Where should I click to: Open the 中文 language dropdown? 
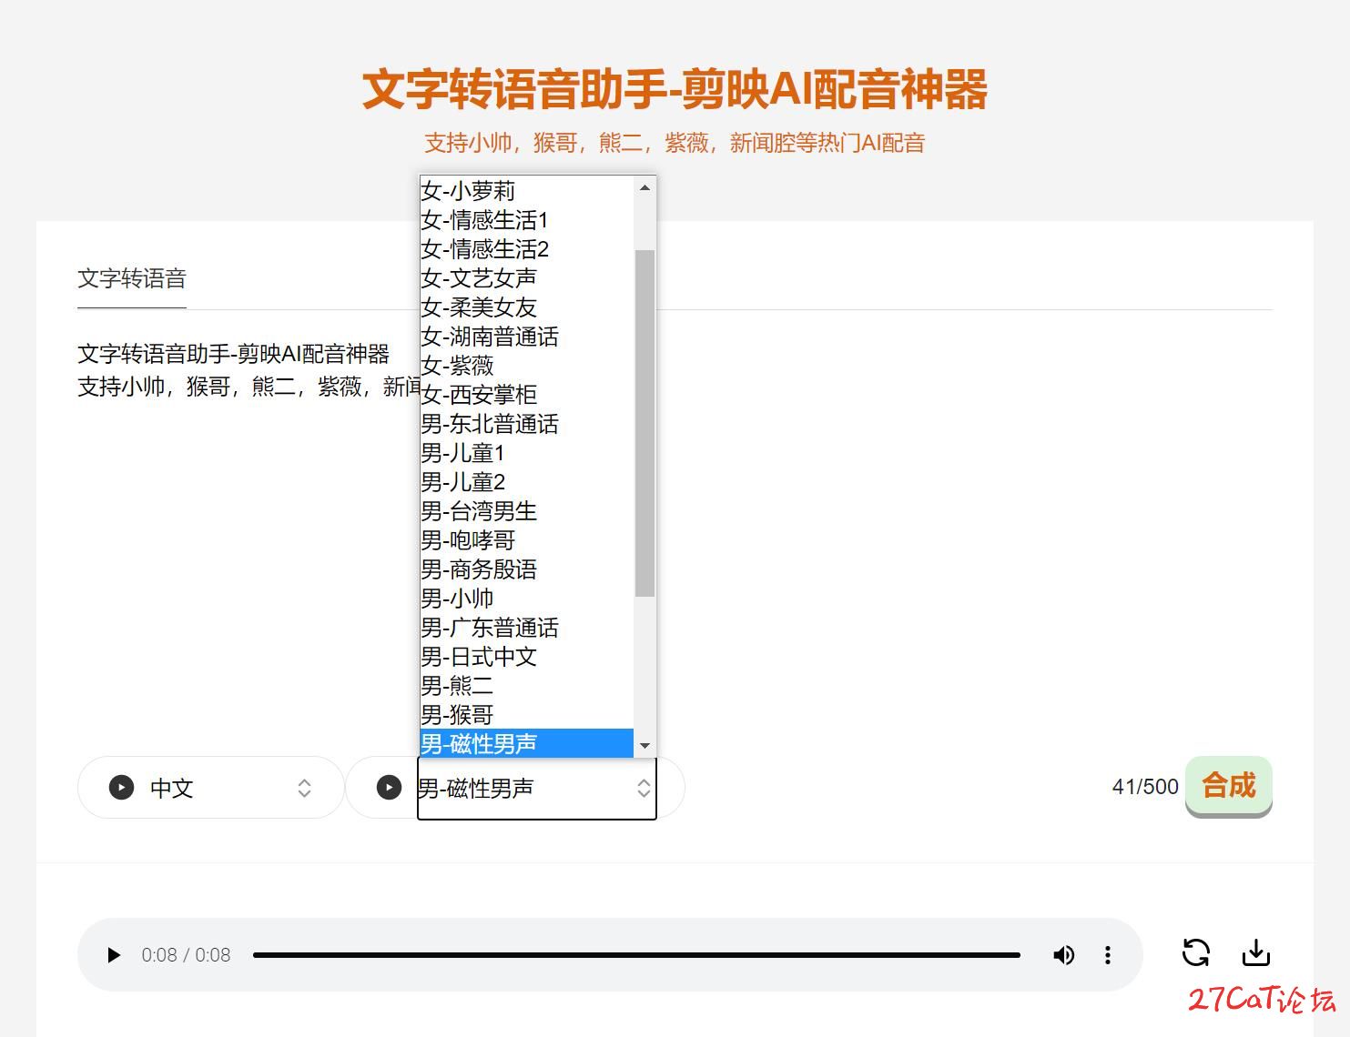(x=211, y=788)
